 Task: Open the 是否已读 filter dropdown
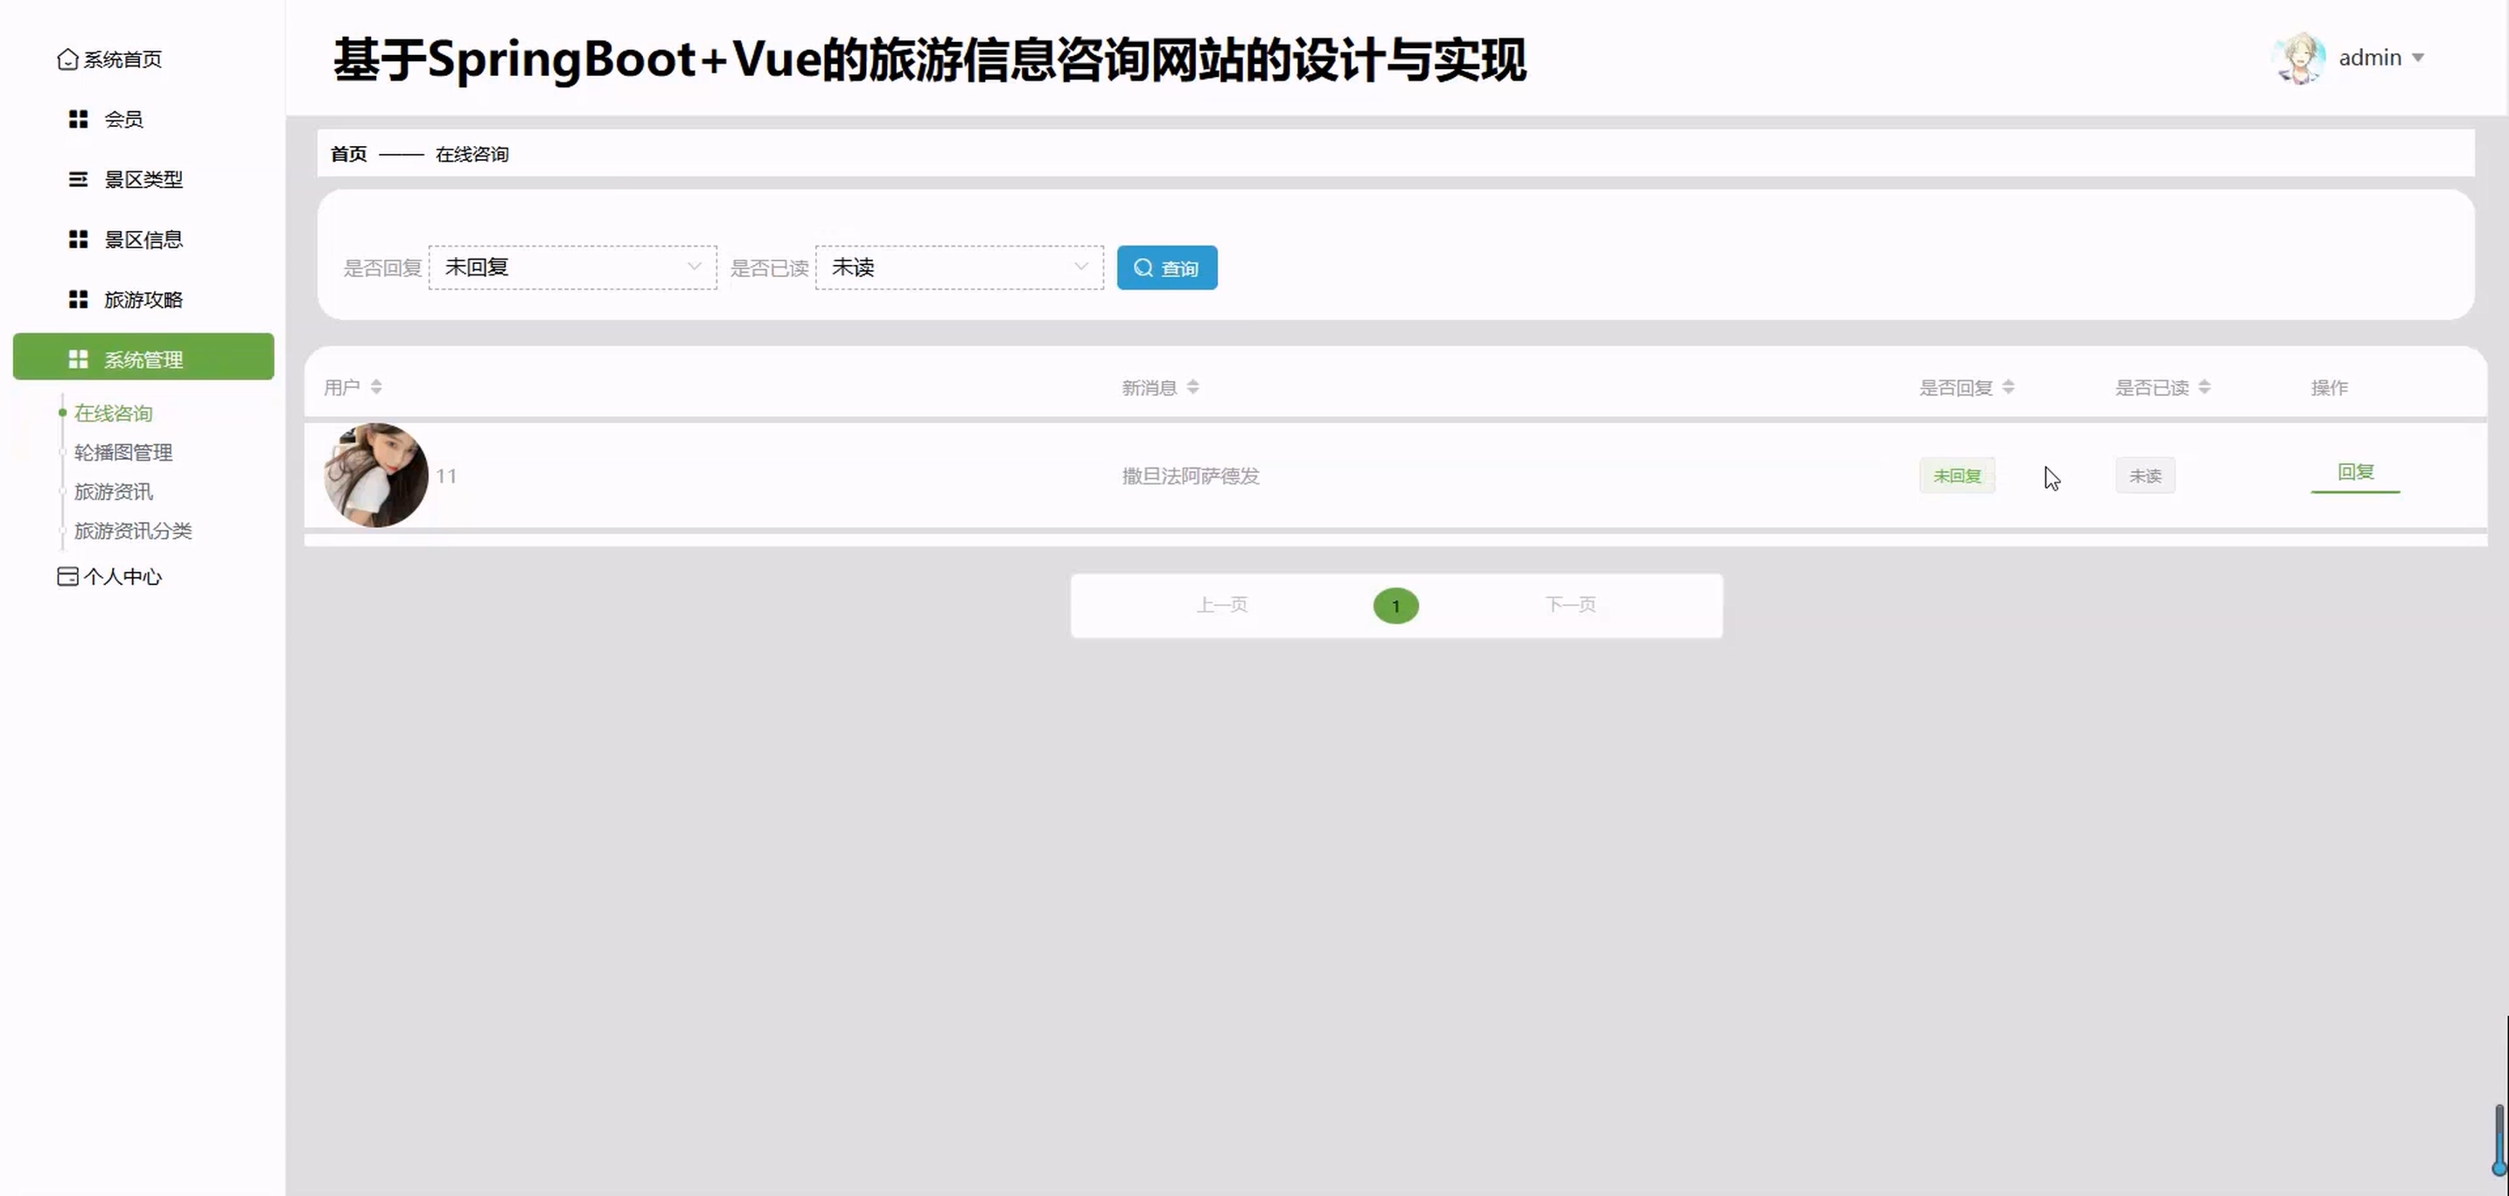click(x=959, y=268)
